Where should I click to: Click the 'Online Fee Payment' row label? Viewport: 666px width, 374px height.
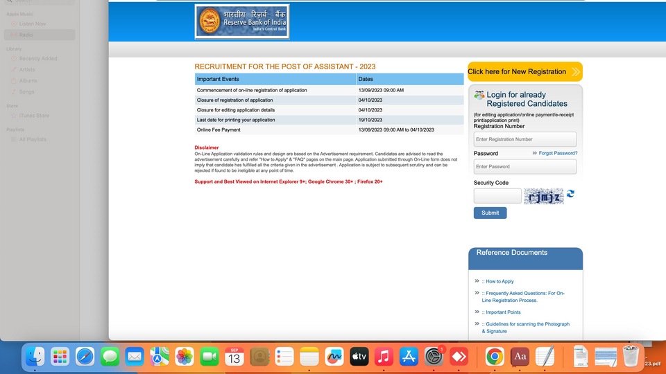tap(275, 130)
